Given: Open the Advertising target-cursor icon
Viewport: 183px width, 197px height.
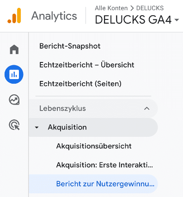Looking at the screenshot, I should (14, 125).
